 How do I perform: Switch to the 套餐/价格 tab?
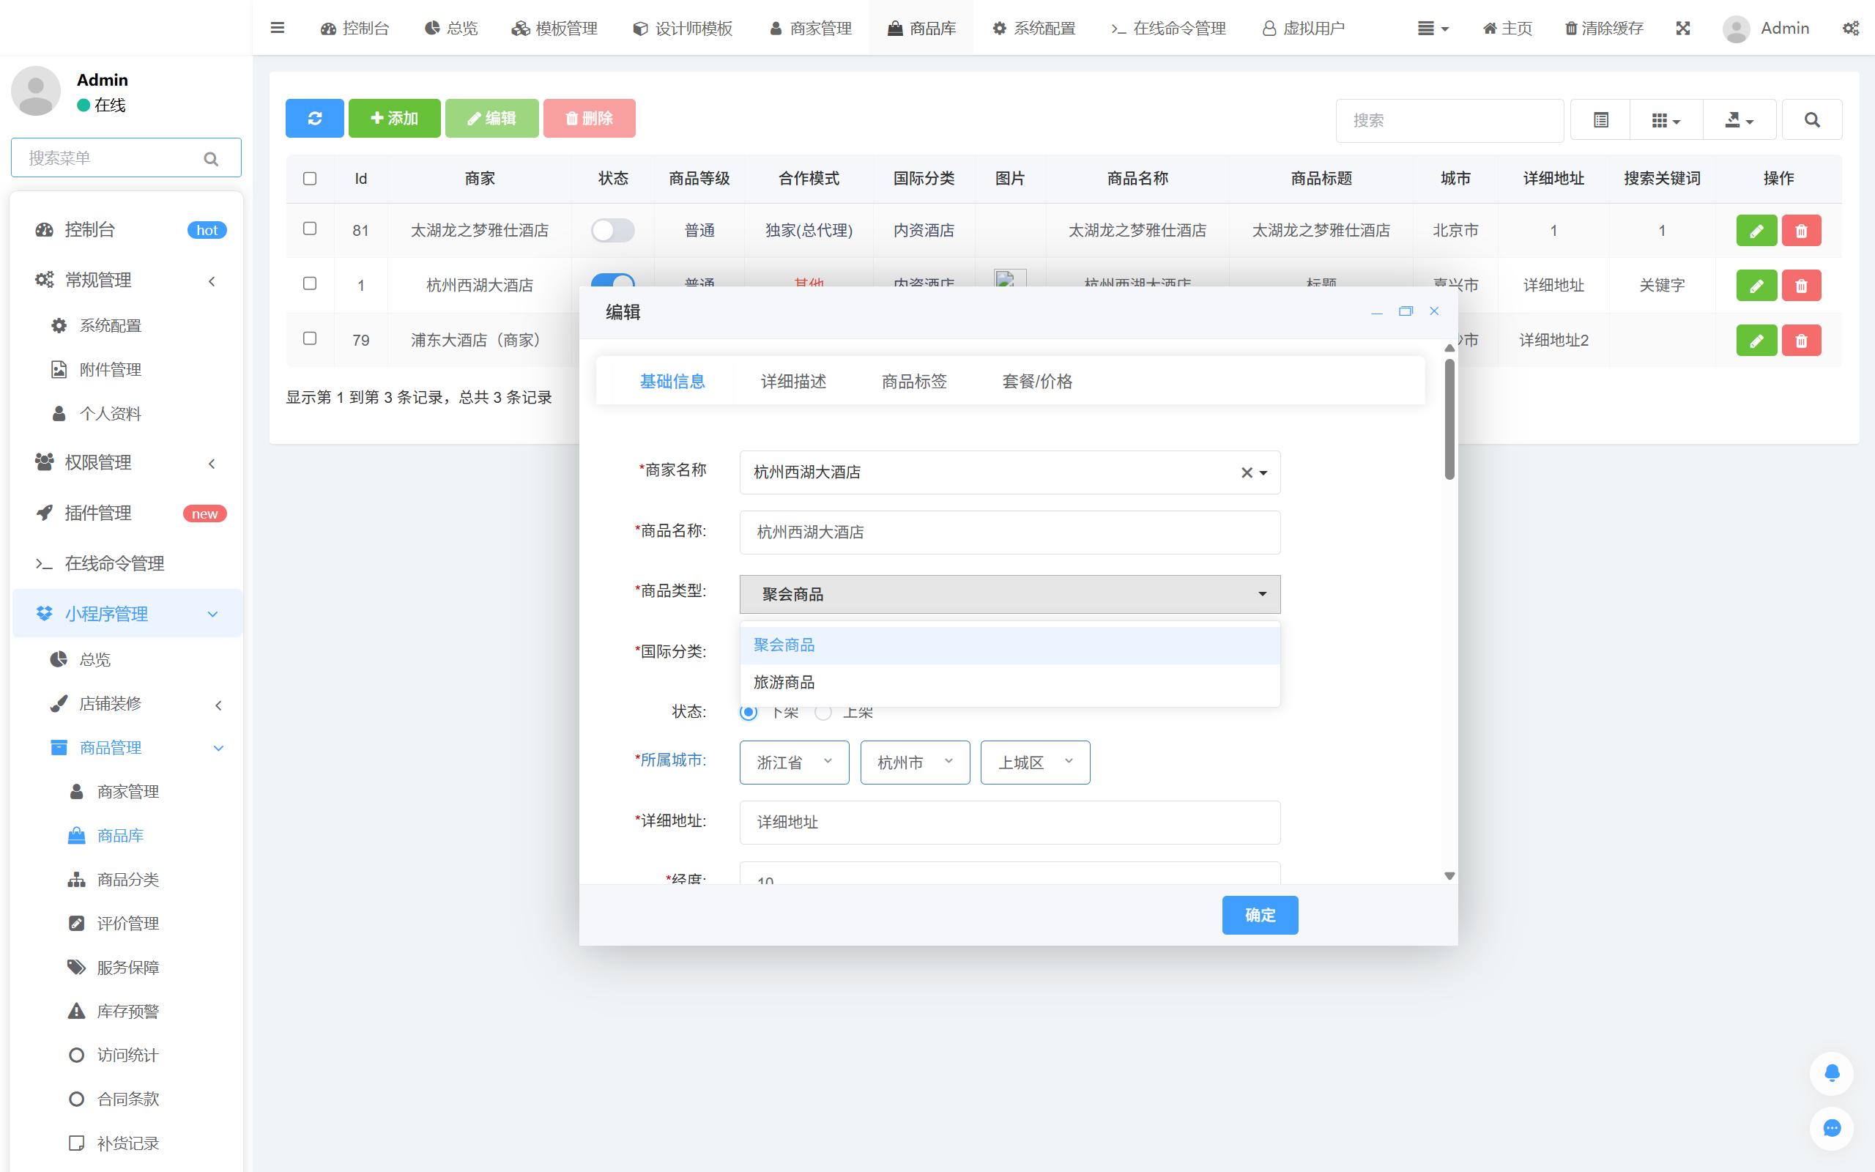[1037, 381]
